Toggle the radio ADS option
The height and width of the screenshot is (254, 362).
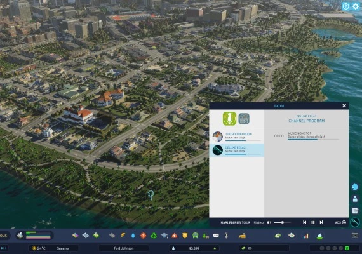point(341,222)
